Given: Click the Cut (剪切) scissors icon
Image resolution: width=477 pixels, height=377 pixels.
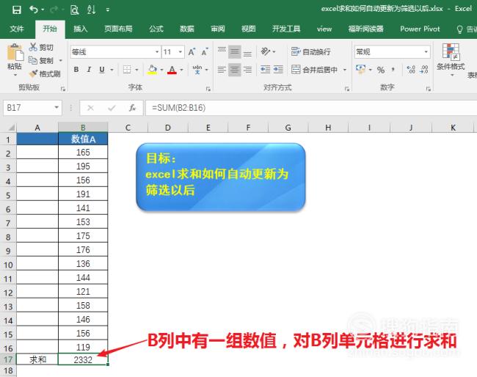Looking at the screenshot, I should coord(33,47).
